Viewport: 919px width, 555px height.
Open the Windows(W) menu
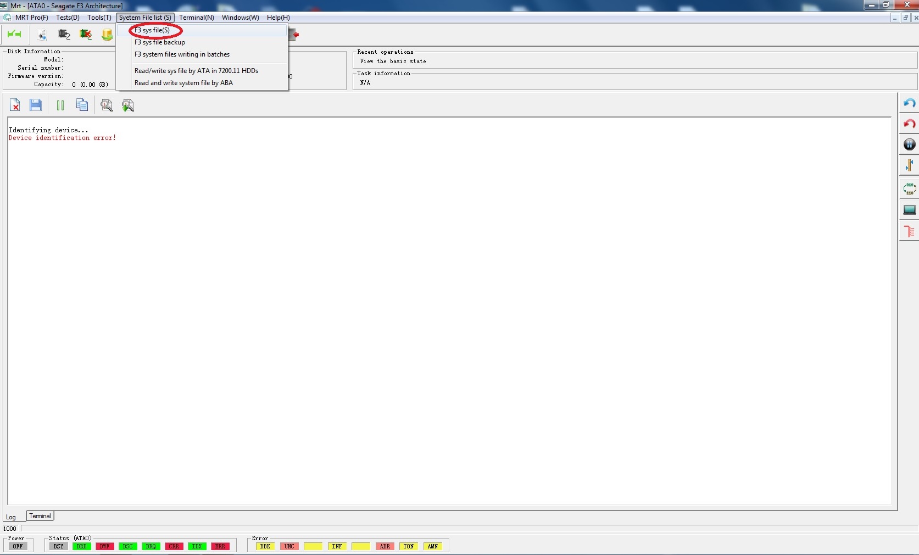241,18
